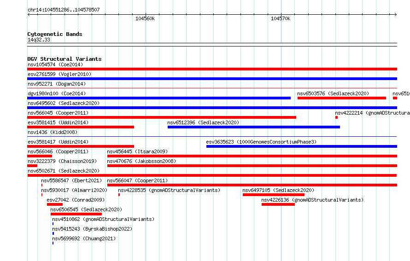Viewport: 410px width, 261px height.
Task: Open the red nsv566045 (Cooper2011) bar
Action: tap(162, 117)
